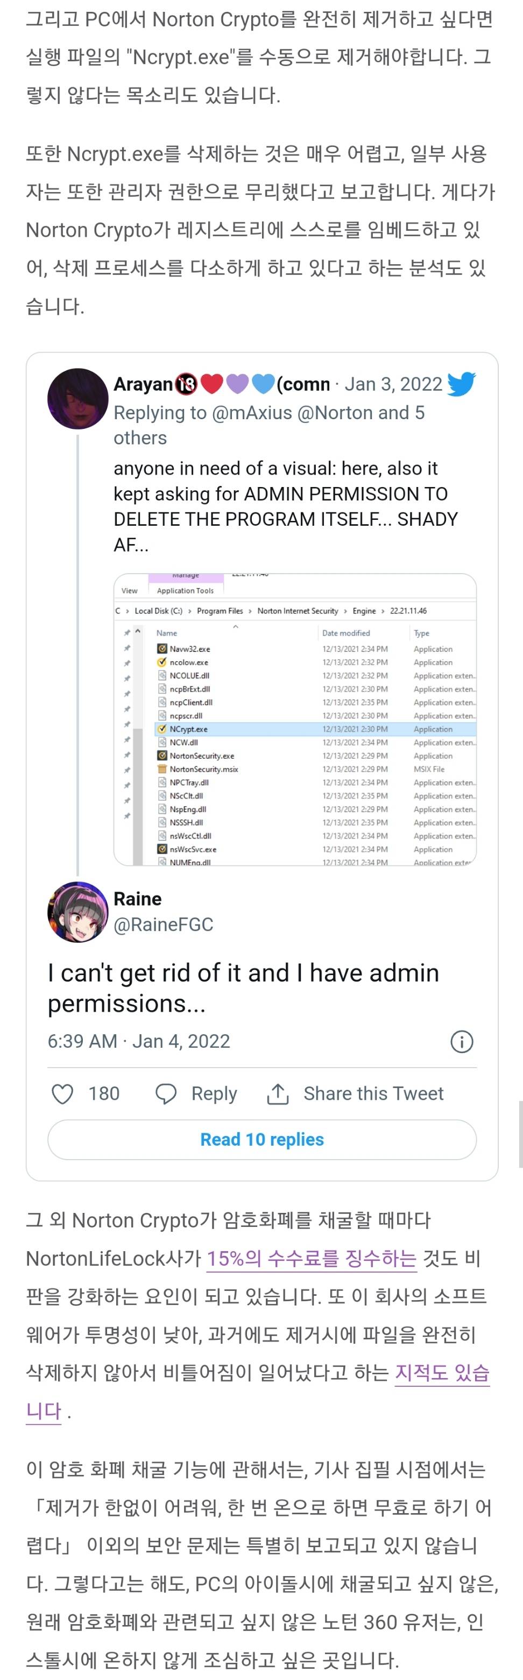Open the tweet info circle icon
The image size is (523, 1680).
coord(462,1041)
